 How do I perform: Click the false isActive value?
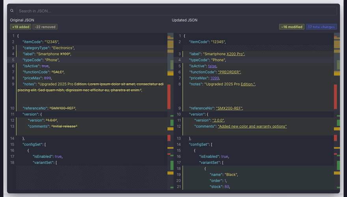pyautogui.click(x=212, y=66)
